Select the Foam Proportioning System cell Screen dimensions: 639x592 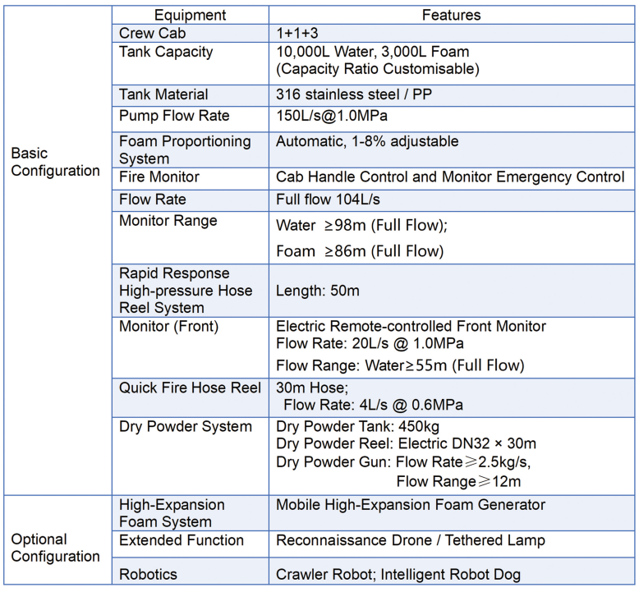[191, 150]
